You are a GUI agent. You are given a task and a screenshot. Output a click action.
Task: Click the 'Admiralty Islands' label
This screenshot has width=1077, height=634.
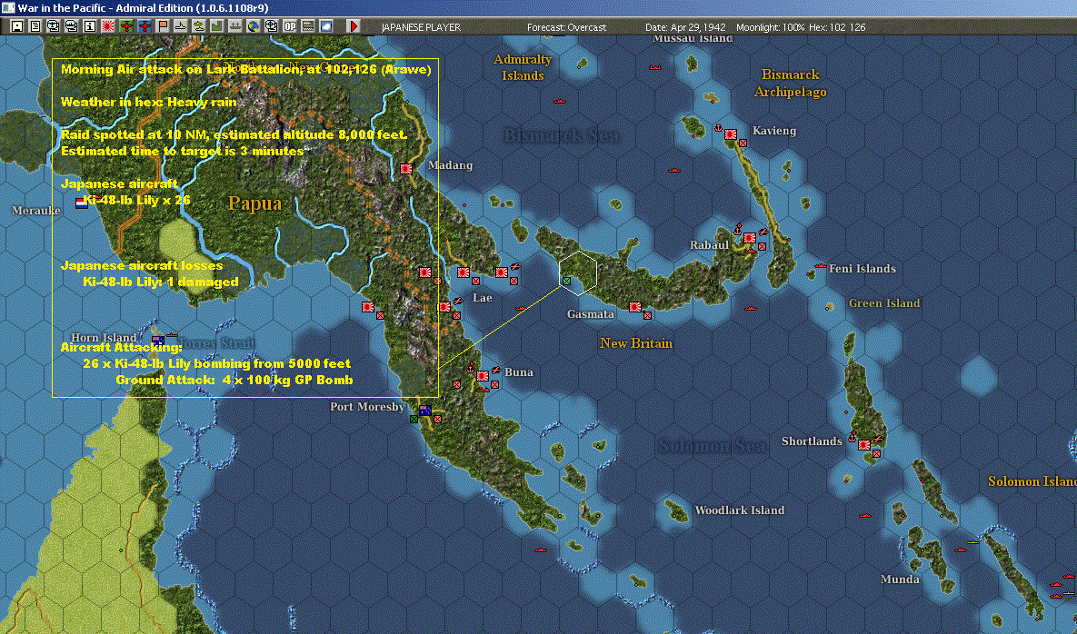click(x=523, y=67)
